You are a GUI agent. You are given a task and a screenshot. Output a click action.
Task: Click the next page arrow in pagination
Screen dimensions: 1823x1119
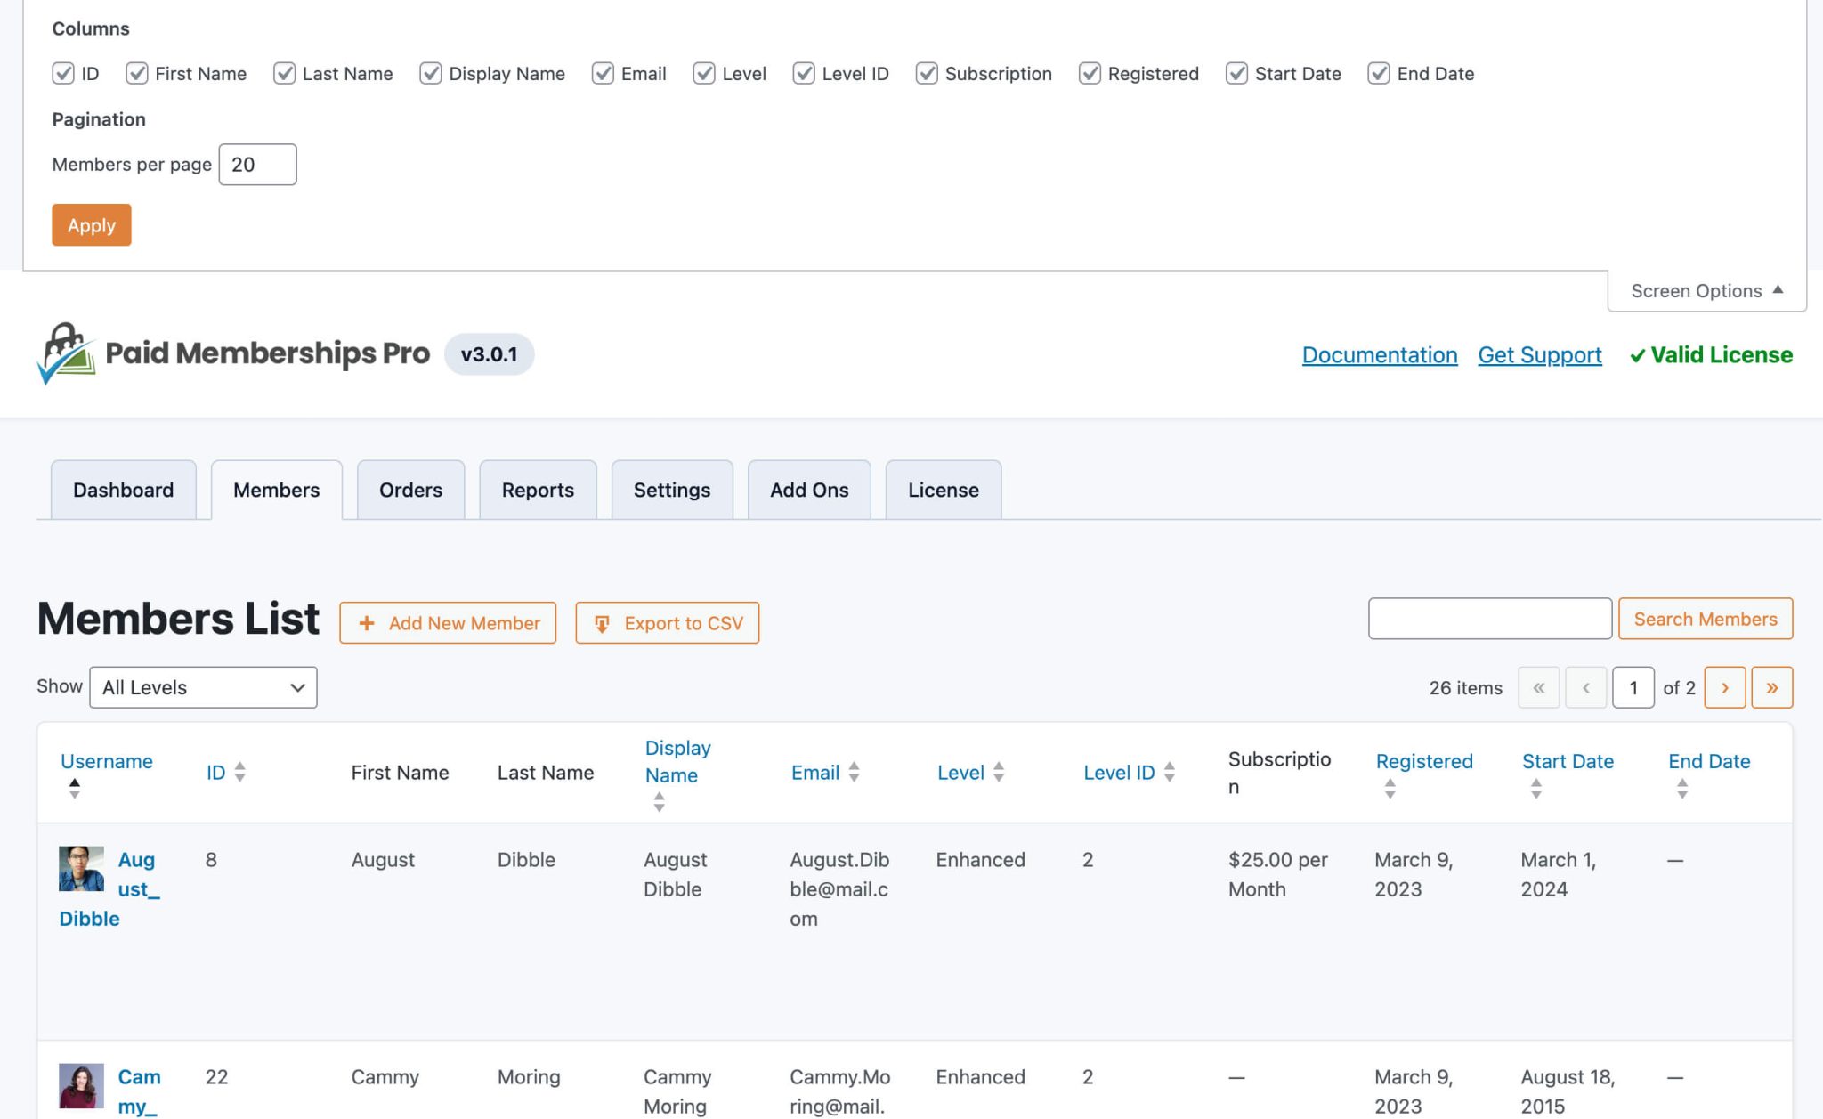1725,687
